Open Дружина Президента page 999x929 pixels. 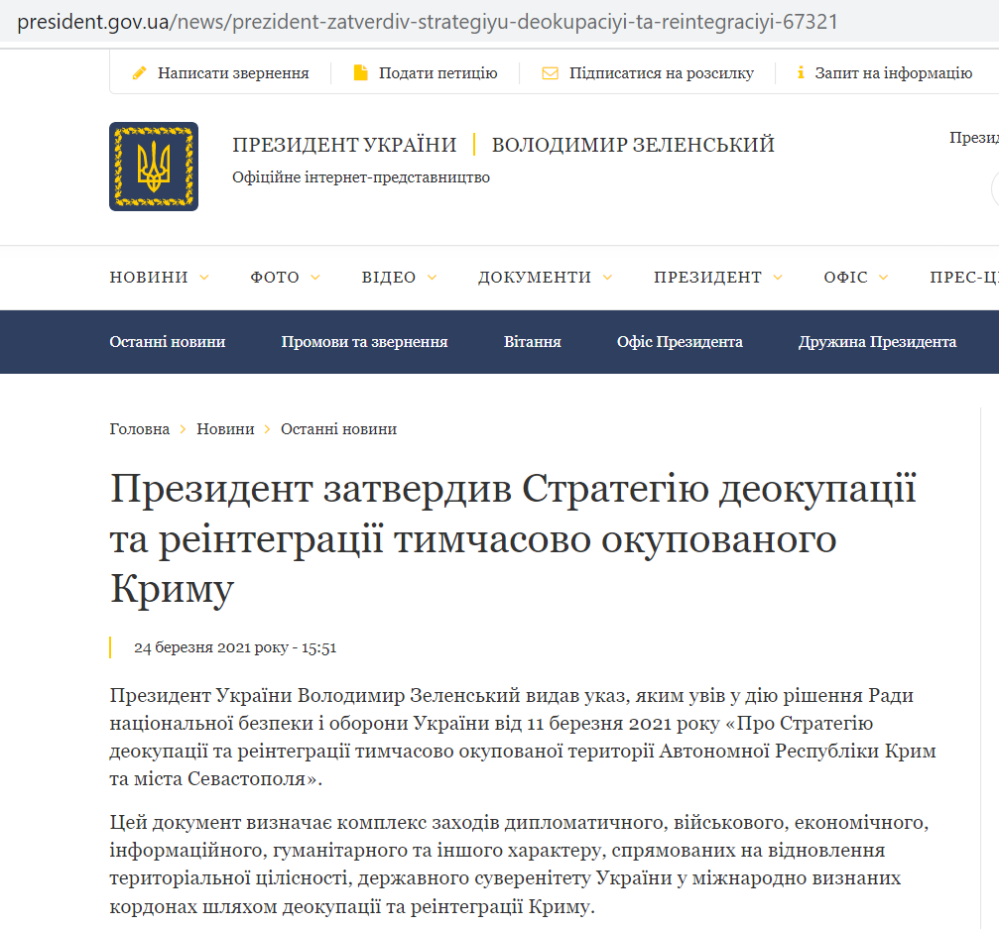pyautogui.click(x=877, y=342)
